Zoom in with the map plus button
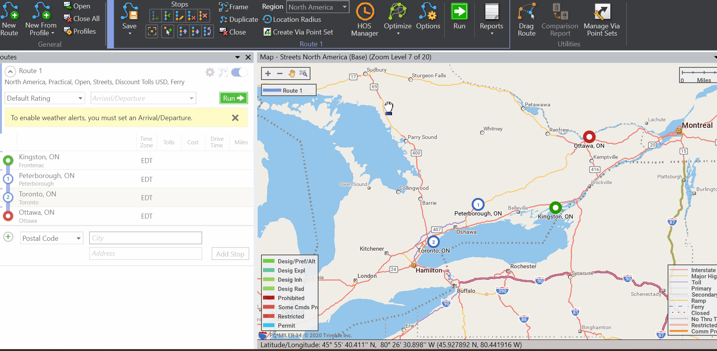The height and width of the screenshot is (351, 717). [x=268, y=73]
